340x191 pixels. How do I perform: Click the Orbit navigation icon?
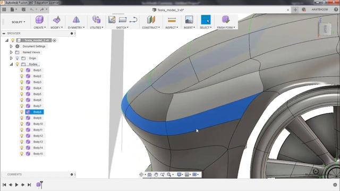(141, 175)
